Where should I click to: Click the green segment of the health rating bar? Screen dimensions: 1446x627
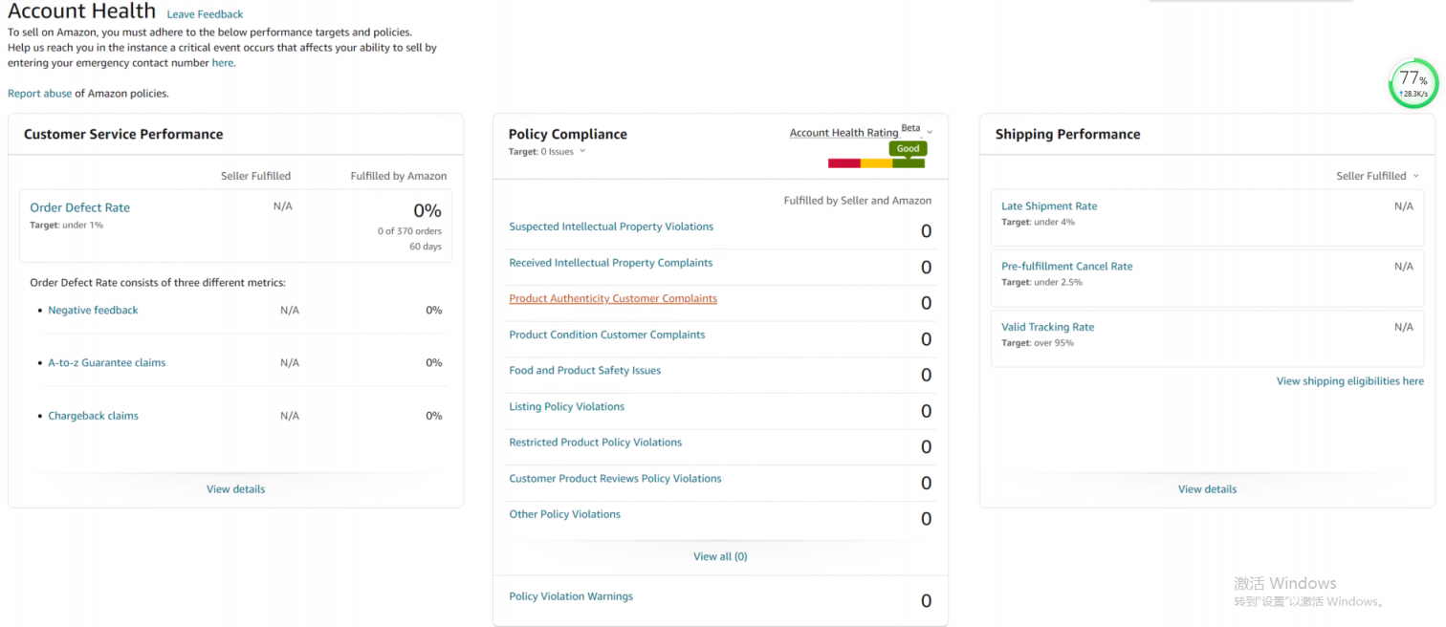click(909, 163)
